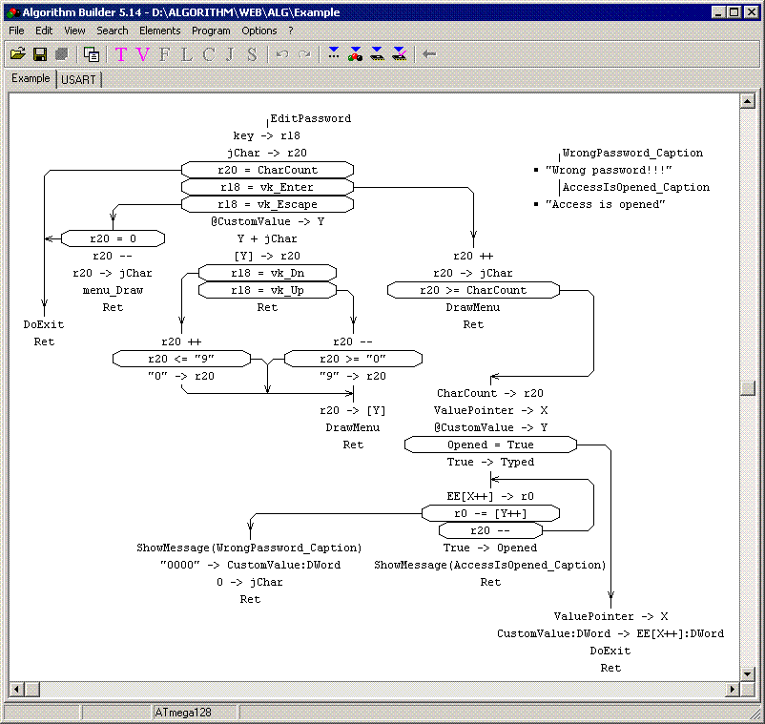The width and height of the screenshot is (765, 724).
Task: Select the Example tab
Action: coord(31,79)
